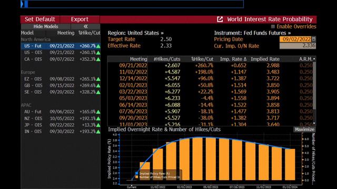Collapse the models panel with double chevron
Viewport: 337px width, 189px height.
(85, 27)
